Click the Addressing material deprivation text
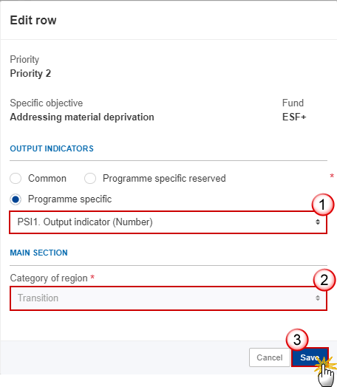Screen dimensions: 337x387 [x=82, y=117]
